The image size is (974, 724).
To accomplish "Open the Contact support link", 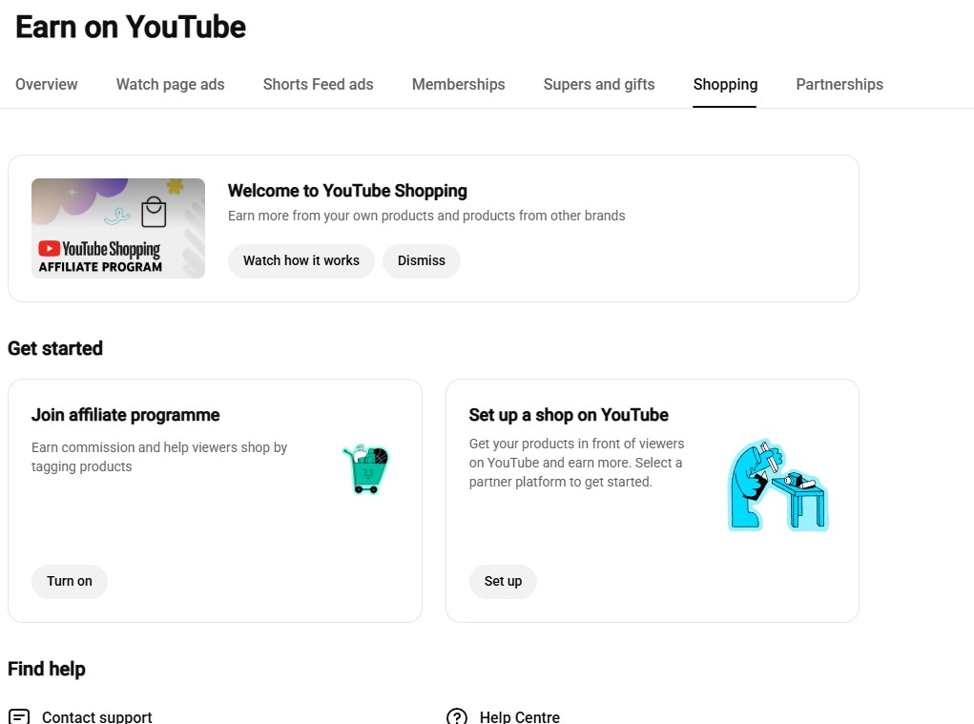I will pyautogui.click(x=97, y=717).
